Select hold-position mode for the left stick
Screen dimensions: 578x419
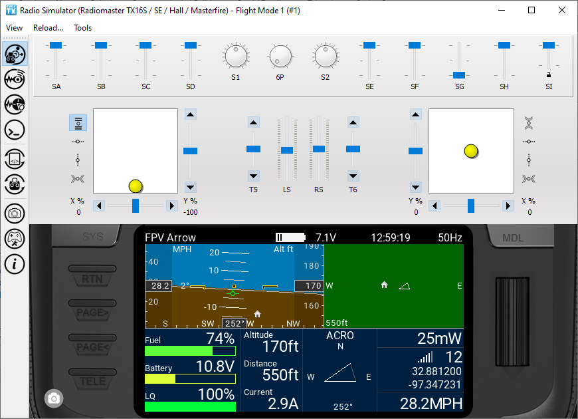click(x=78, y=123)
